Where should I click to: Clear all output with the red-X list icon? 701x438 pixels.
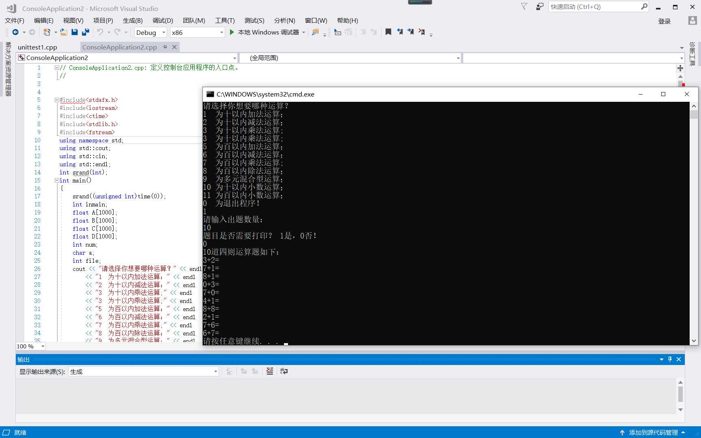(x=270, y=371)
